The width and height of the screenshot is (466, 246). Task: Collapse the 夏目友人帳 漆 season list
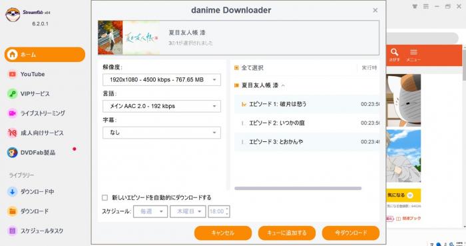[x=283, y=86]
